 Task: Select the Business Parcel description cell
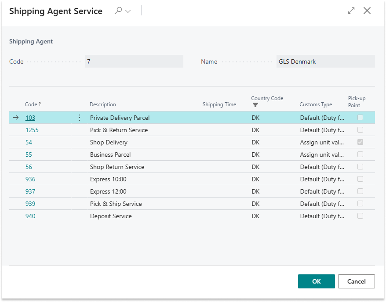pyautogui.click(x=110, y=155)
